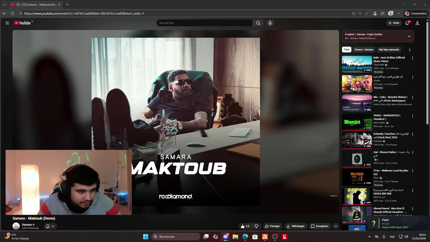Show hidden system tray icons
430x242 pixels.
pyautogui.click(x=370, y=237)
